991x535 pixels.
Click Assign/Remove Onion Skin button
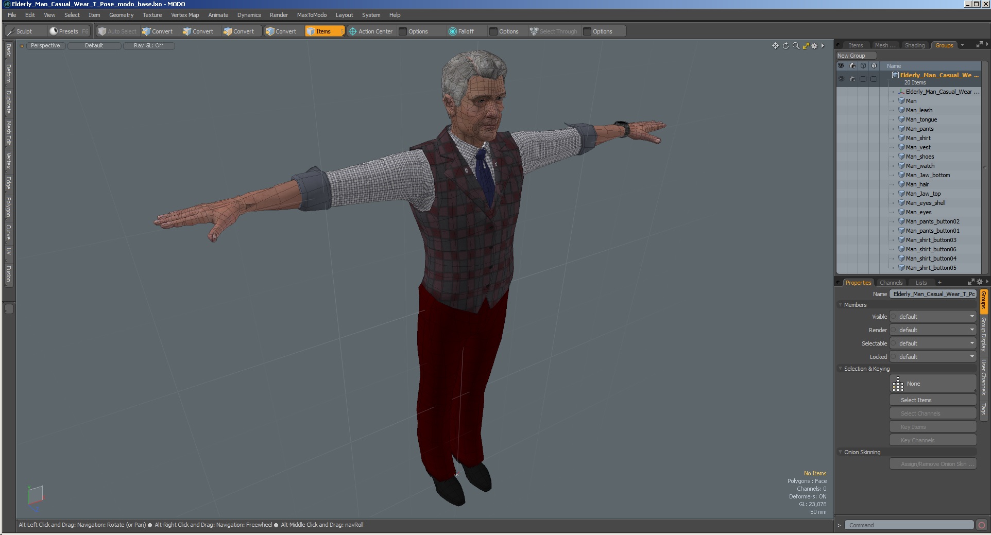(x=933, y=464)
